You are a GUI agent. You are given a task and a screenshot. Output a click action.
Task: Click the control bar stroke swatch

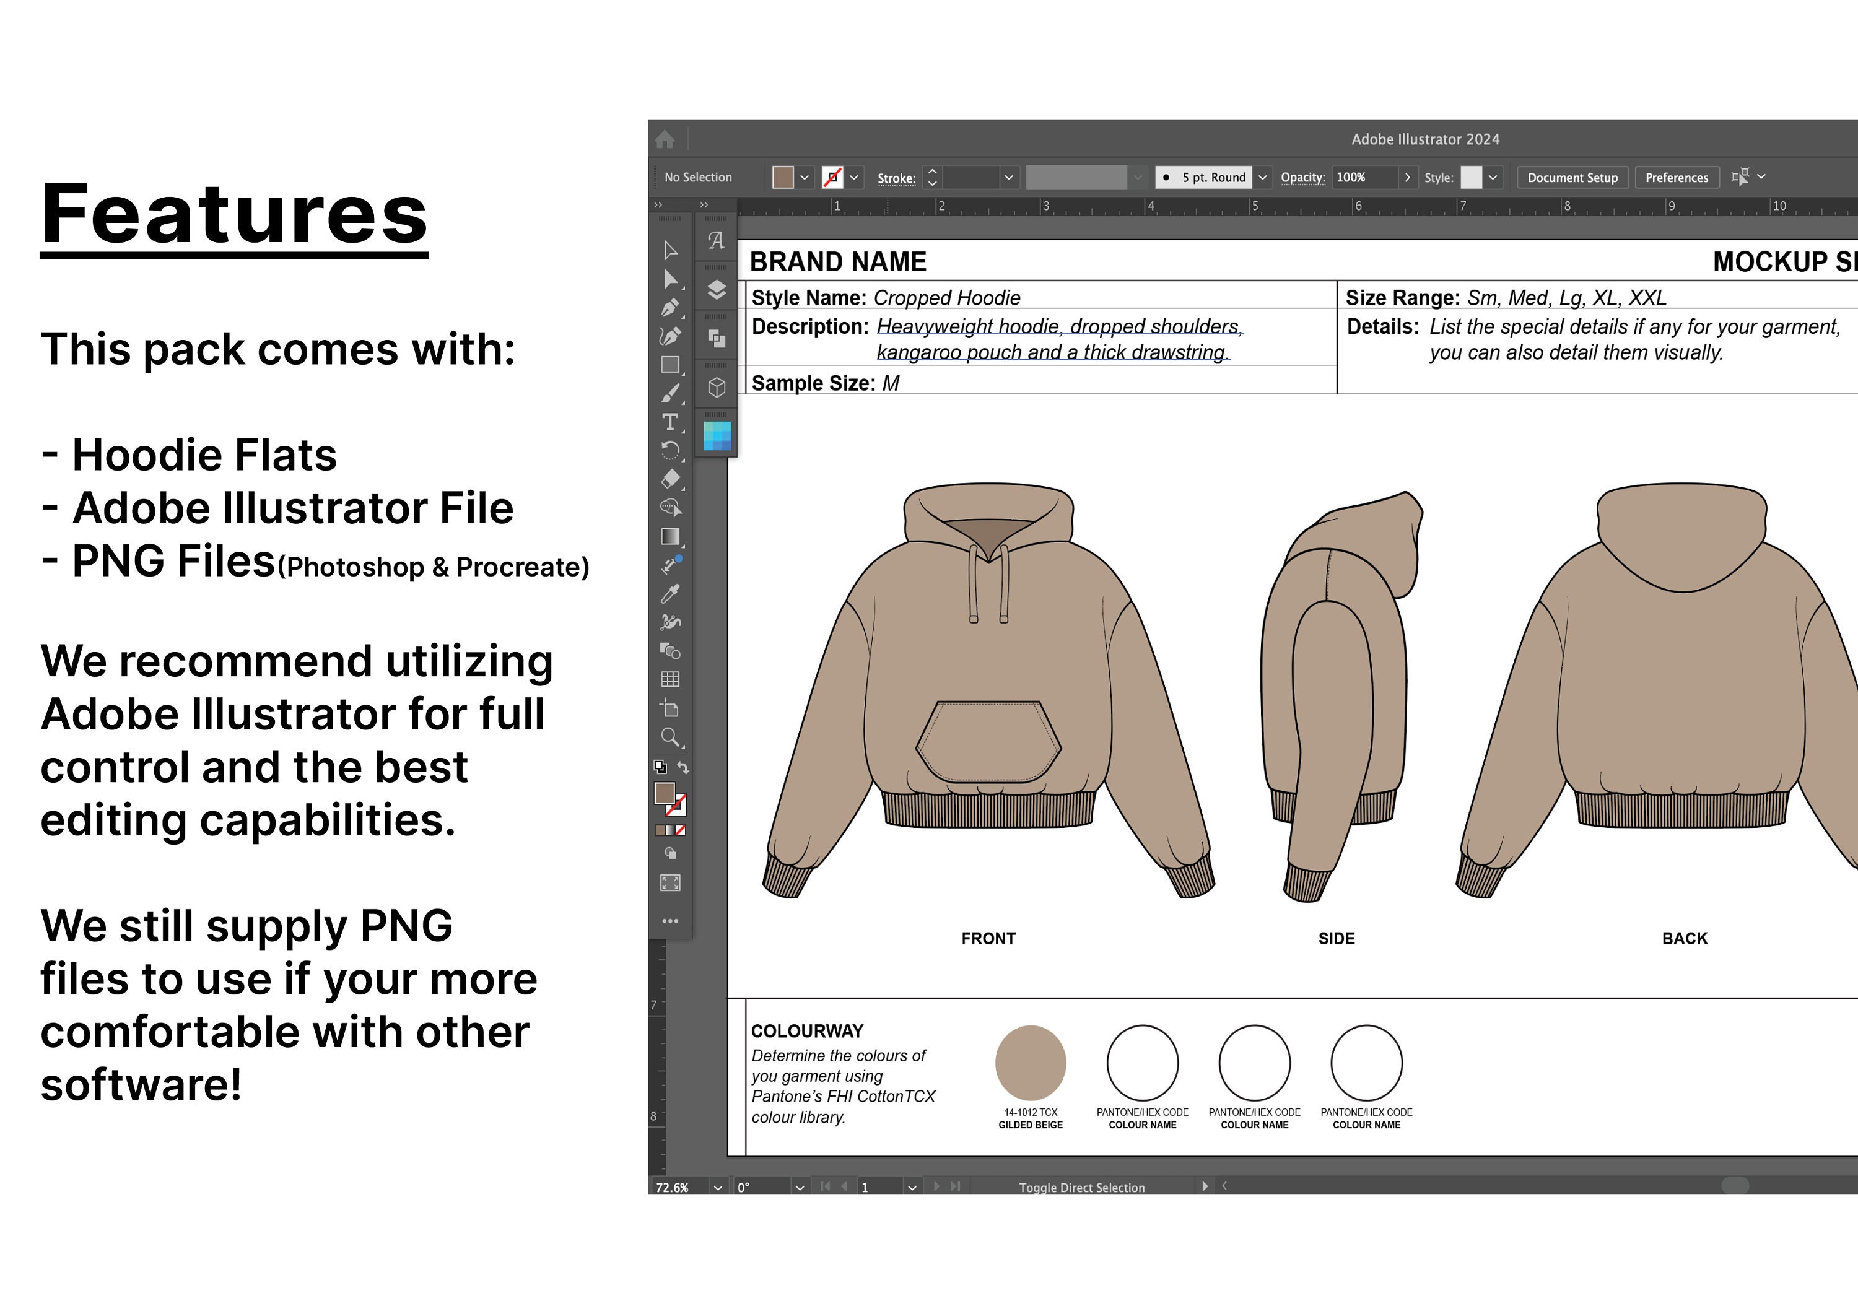[x=832, y=177]
